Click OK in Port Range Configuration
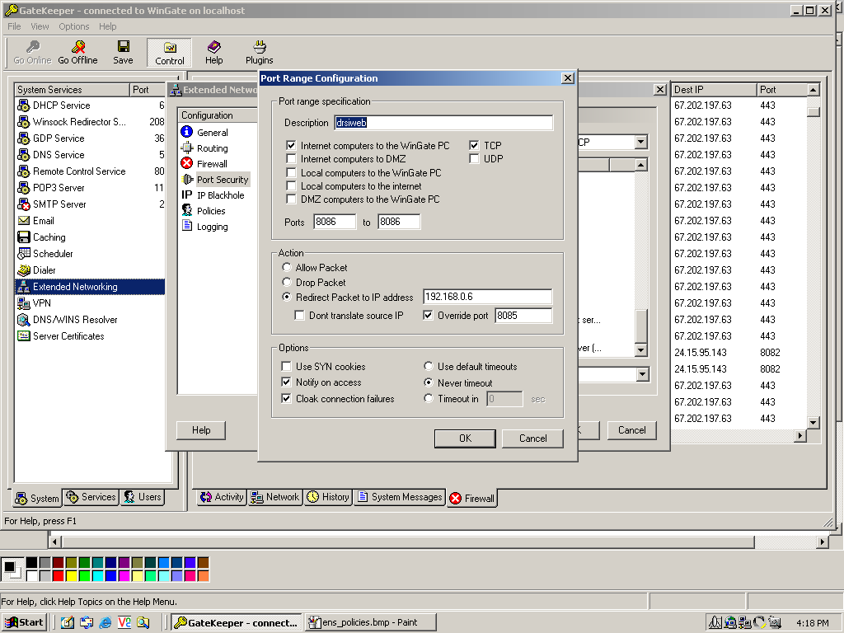 [465, 438]
